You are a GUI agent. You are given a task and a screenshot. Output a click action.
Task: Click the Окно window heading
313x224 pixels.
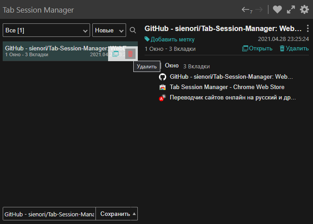[172, 66]
